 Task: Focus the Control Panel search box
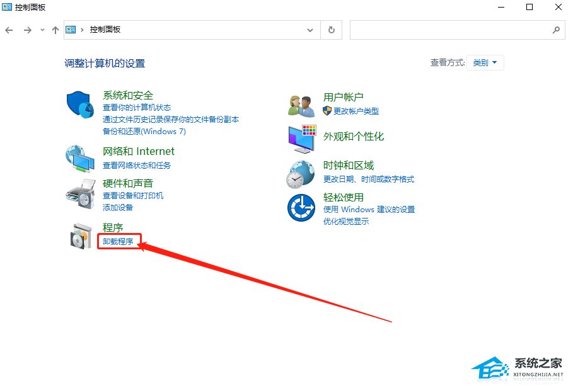458,30
